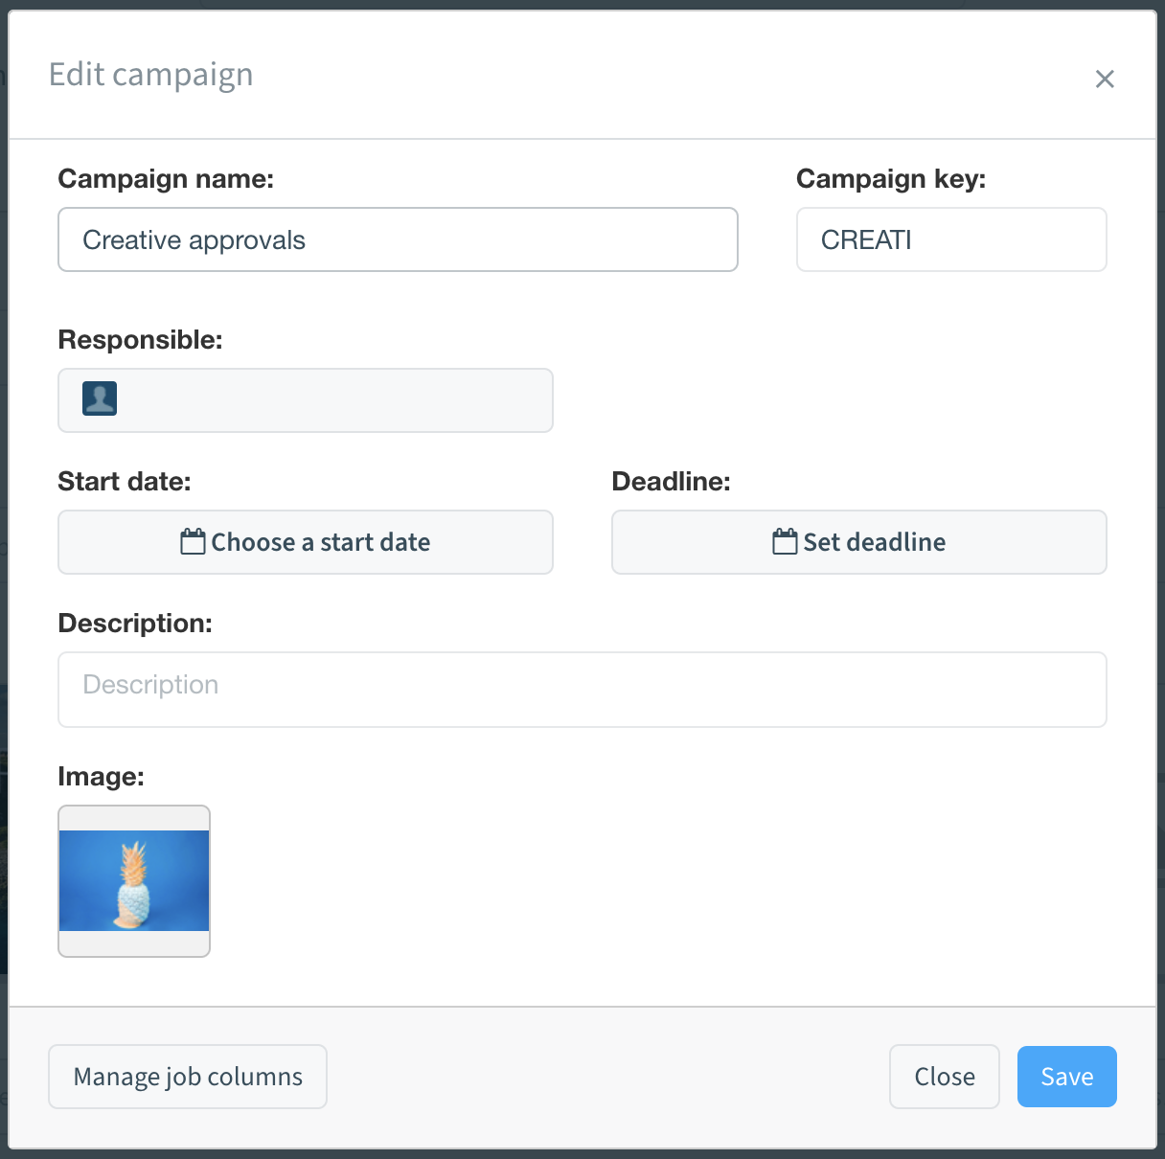This screenshot has width=1165, height=1159.
Task: Click into the Description text area
Action: [x=582, y=689]
